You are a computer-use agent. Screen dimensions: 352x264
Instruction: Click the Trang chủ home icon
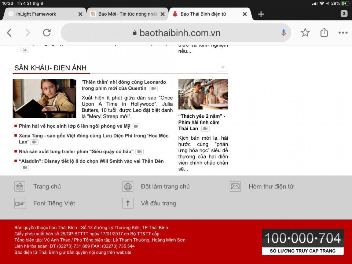[20, 186]
